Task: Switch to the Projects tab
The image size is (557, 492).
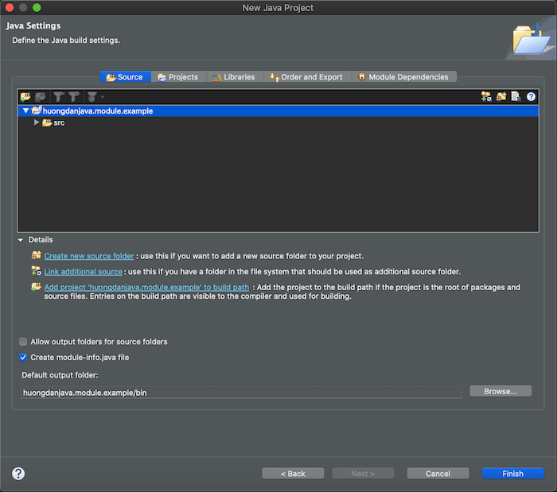Action: 178,77
